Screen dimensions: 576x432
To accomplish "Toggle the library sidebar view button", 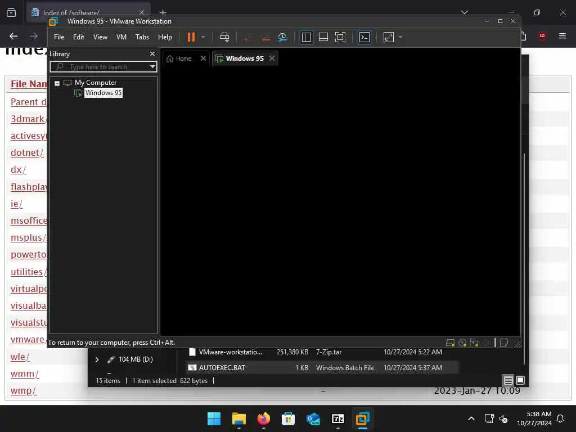I will [x=307, y=37].
